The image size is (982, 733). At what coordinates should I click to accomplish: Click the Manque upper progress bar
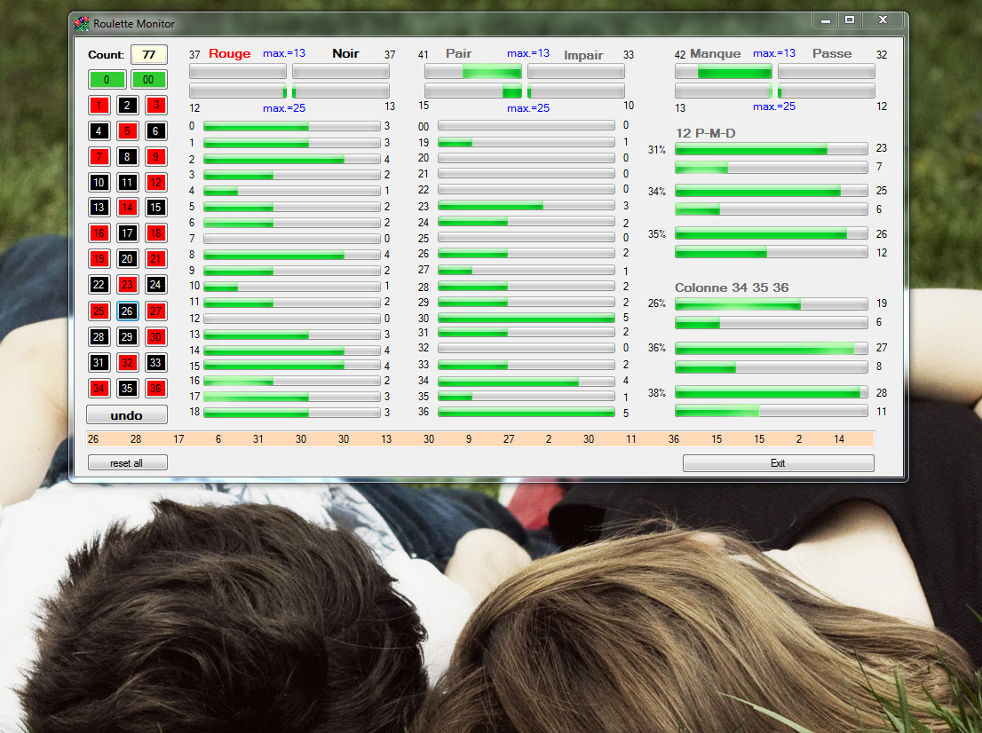(724, 71)
